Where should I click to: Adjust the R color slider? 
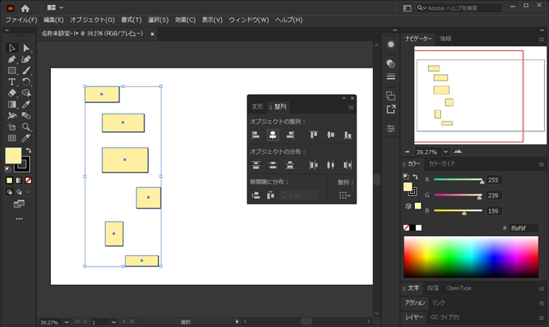tap(458, 180)
